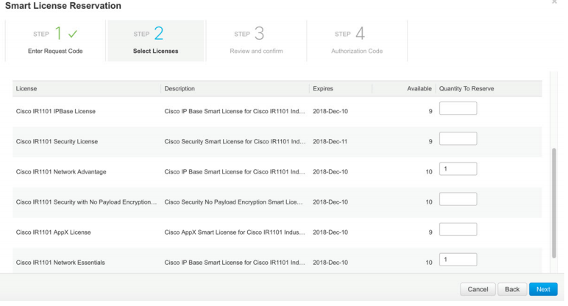Viewport: 568px width, 306px height.
Task: Focus quantity field for IR1101 AppX License
Action: click(x=458, y=230)
